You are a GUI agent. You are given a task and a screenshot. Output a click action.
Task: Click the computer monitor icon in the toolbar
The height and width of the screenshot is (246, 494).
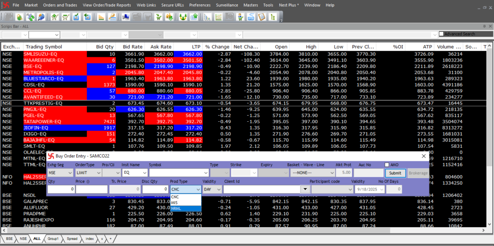click(125, 17)
